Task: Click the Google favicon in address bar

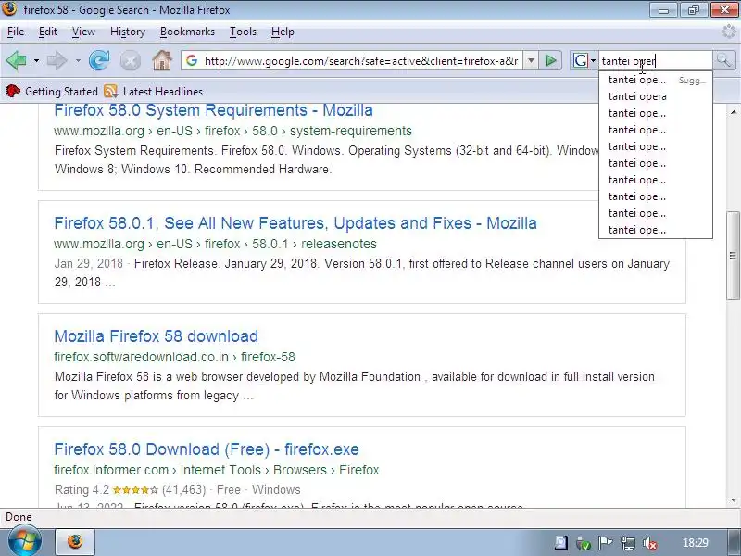Action: (x=192, y=60)
